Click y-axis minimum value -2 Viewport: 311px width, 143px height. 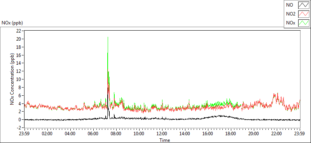click(19, 128)
